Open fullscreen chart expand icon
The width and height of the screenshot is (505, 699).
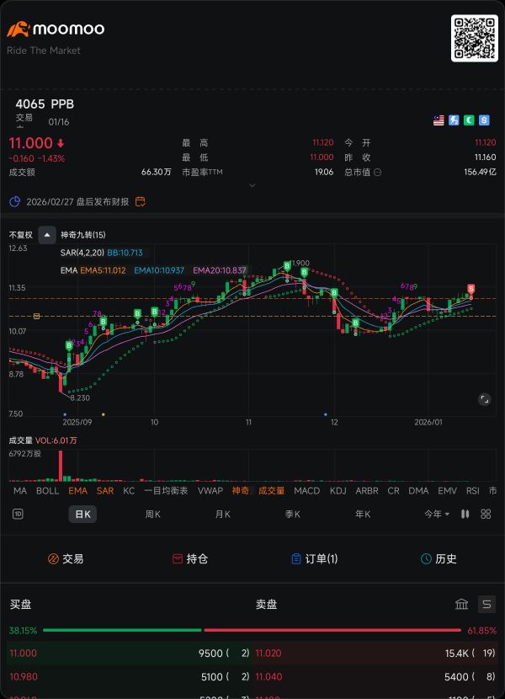click(x=485, y=399)
